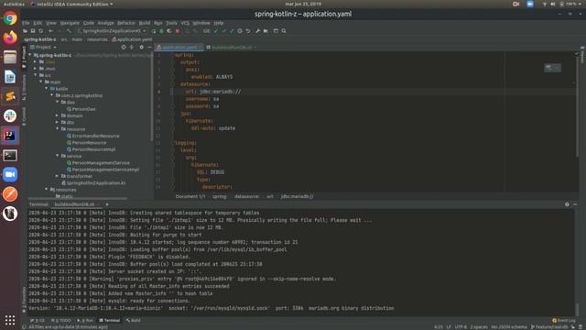Collapse the service package in the tree
This screenshot has height=330, width=586.
58,156
